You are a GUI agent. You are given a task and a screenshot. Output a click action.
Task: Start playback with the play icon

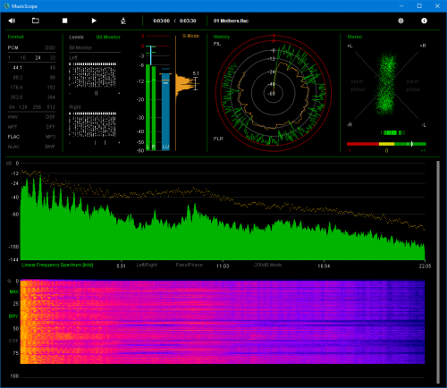coord(94,21)
